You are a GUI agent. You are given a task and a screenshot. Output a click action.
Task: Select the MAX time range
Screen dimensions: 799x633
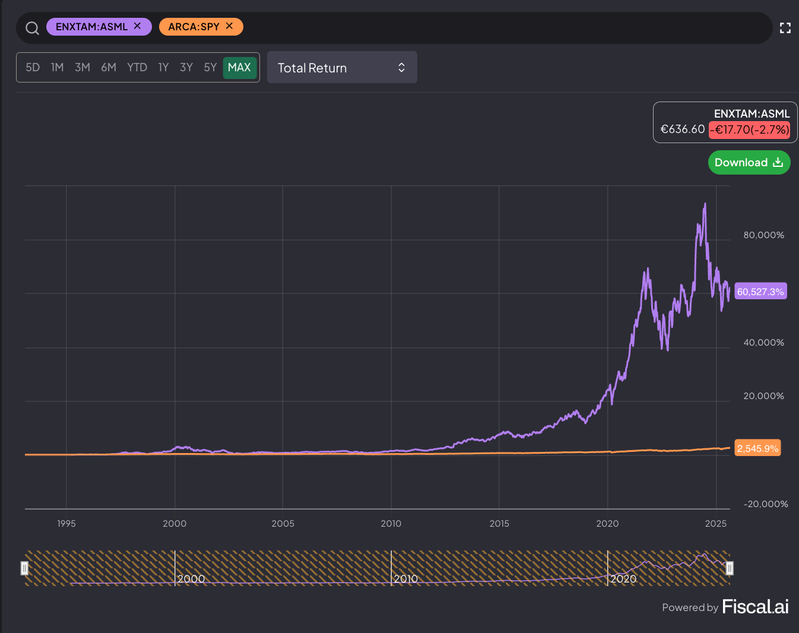(239, 67)
